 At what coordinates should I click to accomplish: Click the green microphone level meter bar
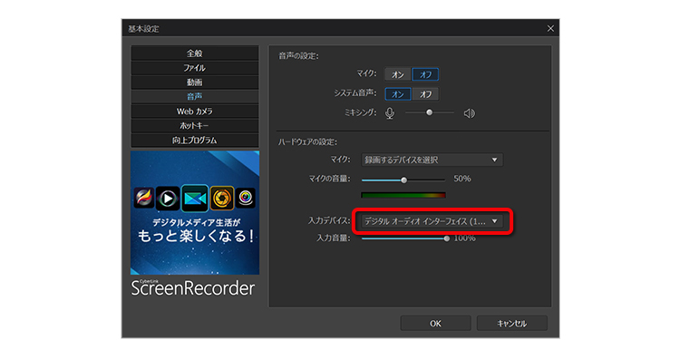[403, 195]
